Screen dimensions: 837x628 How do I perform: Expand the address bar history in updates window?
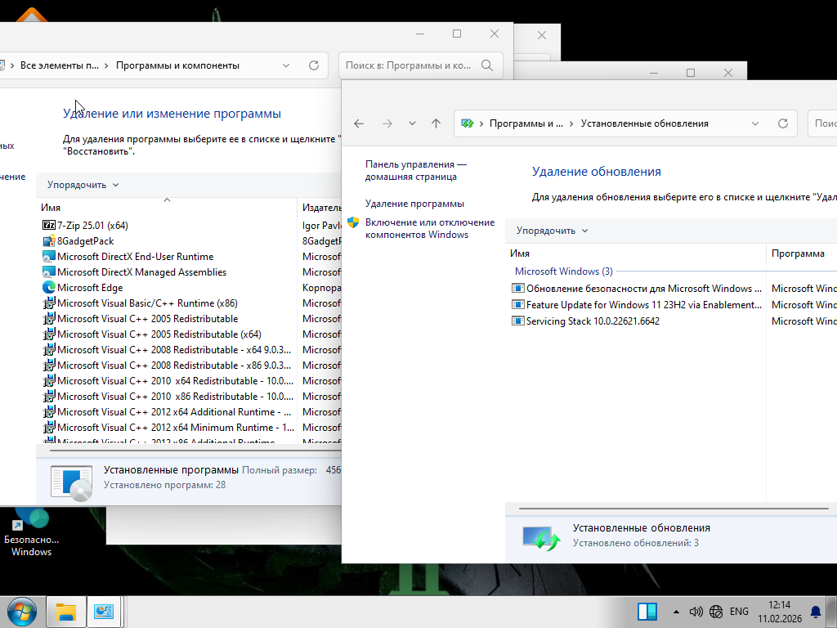point(755,123)
